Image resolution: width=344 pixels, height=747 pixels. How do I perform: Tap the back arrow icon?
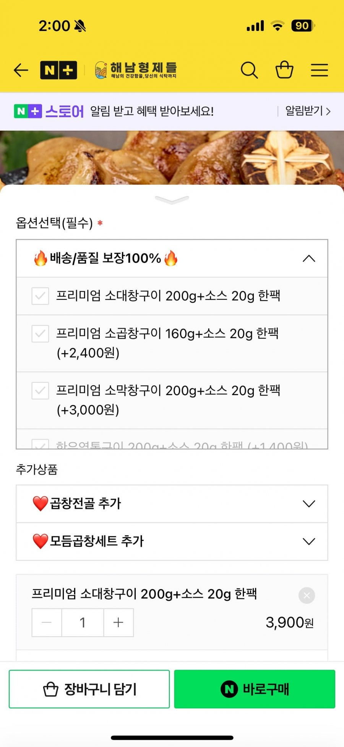21,70
